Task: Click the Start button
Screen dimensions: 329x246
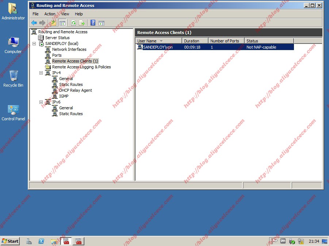Action: pos(10,241)
